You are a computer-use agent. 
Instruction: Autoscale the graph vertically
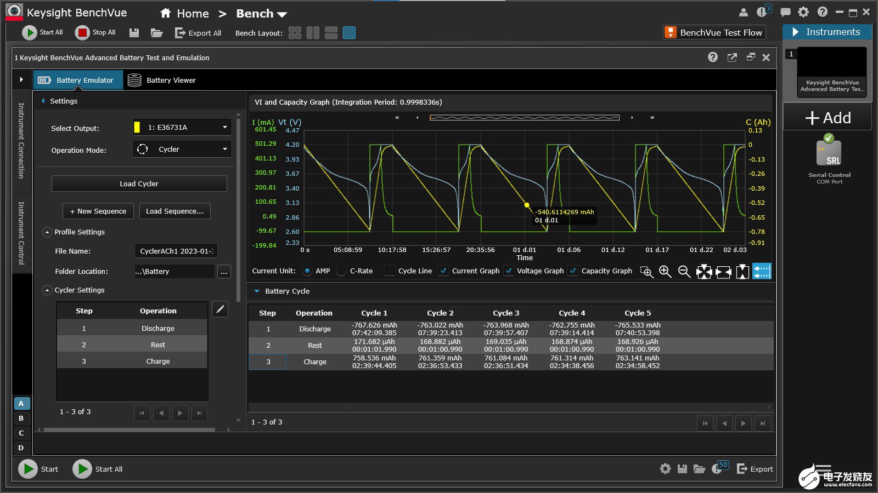click(x=742, y=272)
